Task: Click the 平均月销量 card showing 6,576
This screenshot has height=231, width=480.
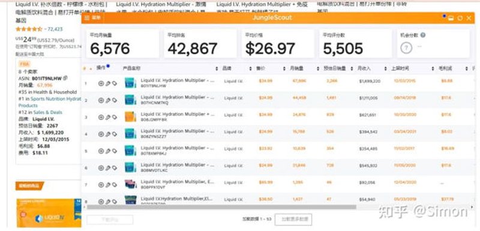Action: click(122, 44)
